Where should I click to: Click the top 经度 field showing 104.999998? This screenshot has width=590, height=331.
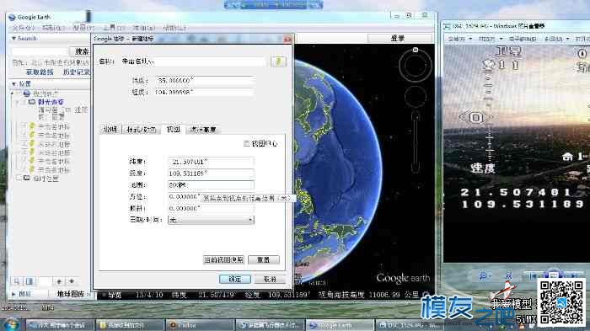[204, 92]
